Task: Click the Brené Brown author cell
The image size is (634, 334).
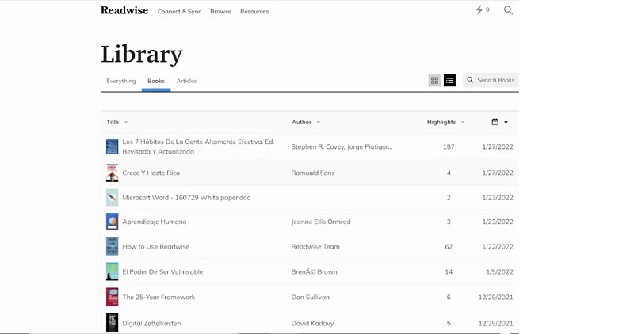Action: click(314, 271)
